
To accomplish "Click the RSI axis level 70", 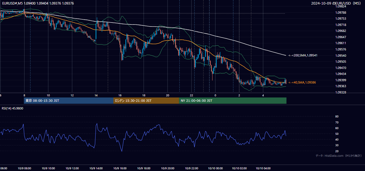I will coord(337,122).
